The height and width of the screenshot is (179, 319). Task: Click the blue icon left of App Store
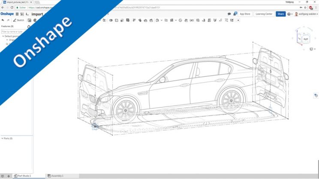click(x=235, y=14)
